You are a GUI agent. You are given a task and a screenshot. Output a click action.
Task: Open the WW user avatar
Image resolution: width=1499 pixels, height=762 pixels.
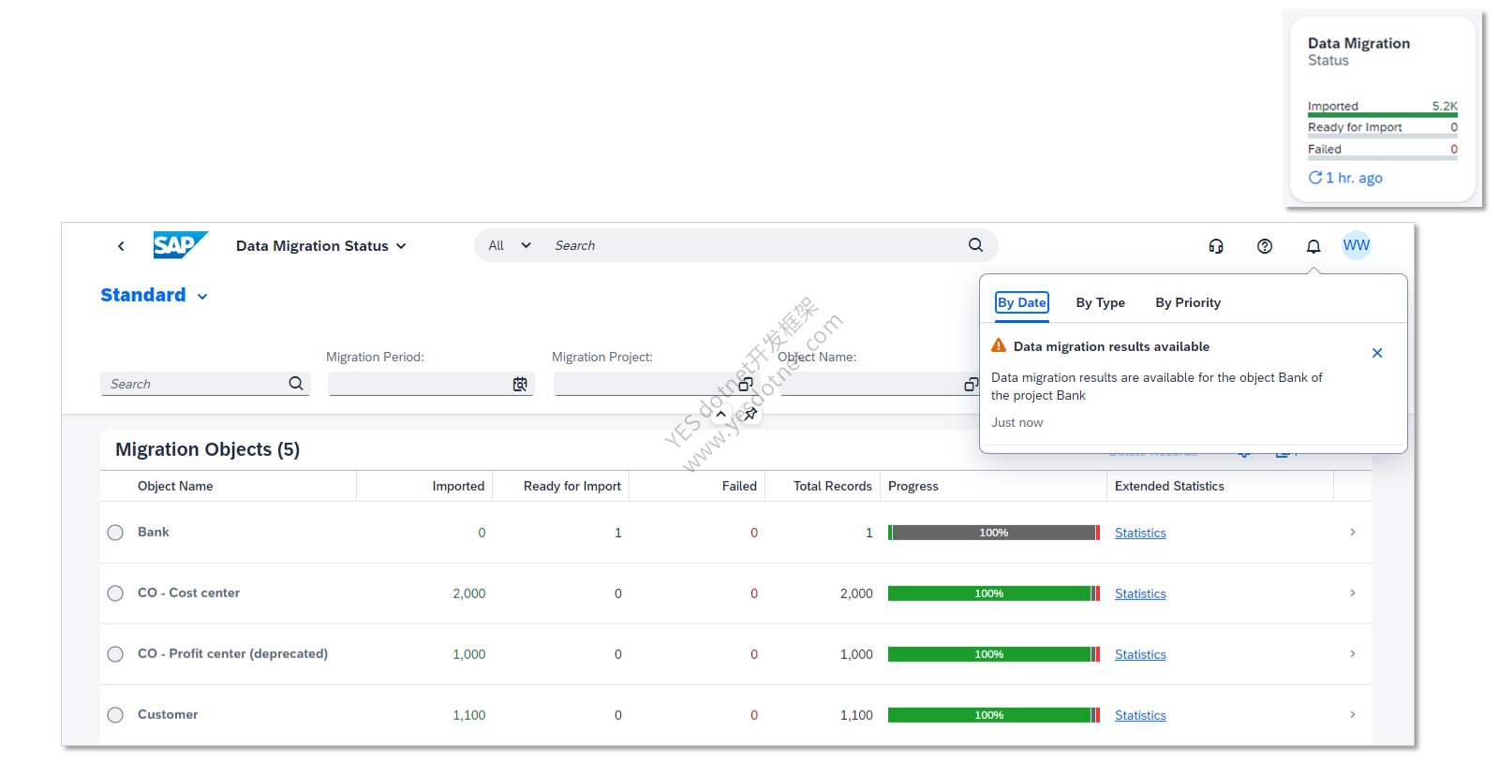tap(1357, 245)
